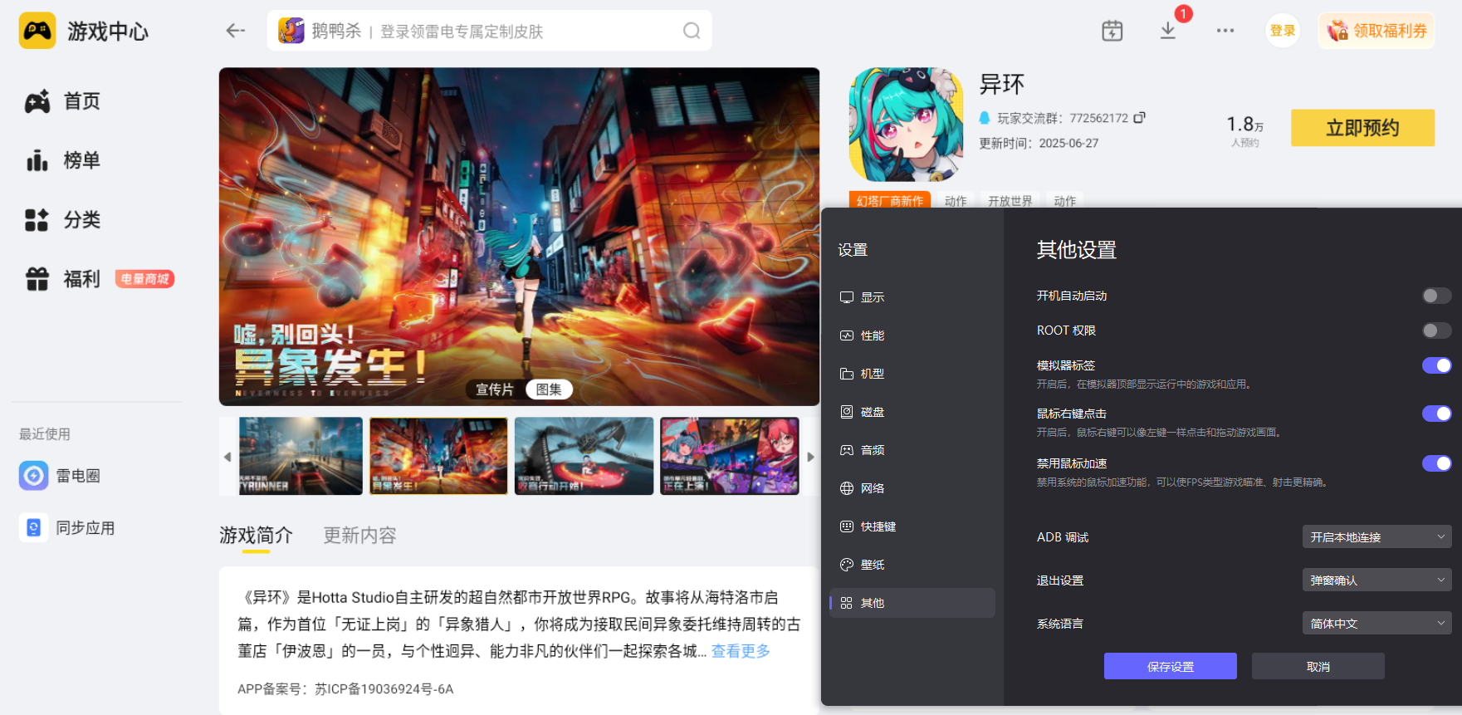Expand ADB 调试 dropdown
Viewport: 1462px width, 715px height.
coord(1376,537)
